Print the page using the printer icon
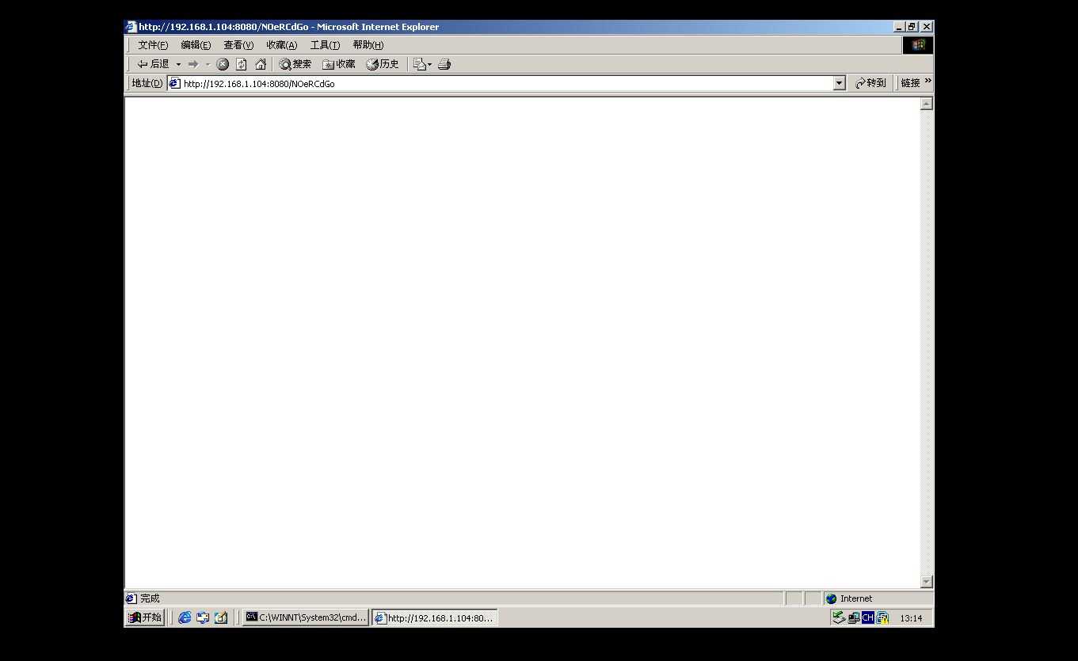Image resolution: width=1078 pixels, height=661 pixels. pyautogui.click(x=444, y=64)
